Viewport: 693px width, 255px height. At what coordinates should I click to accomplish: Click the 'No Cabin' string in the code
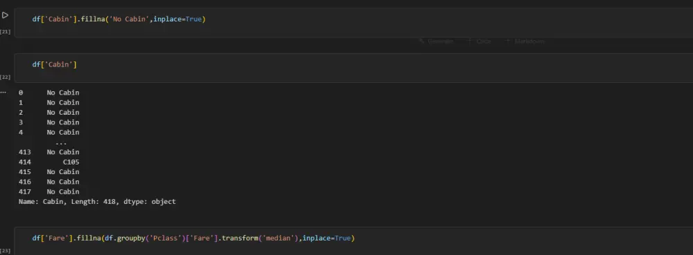129,19
